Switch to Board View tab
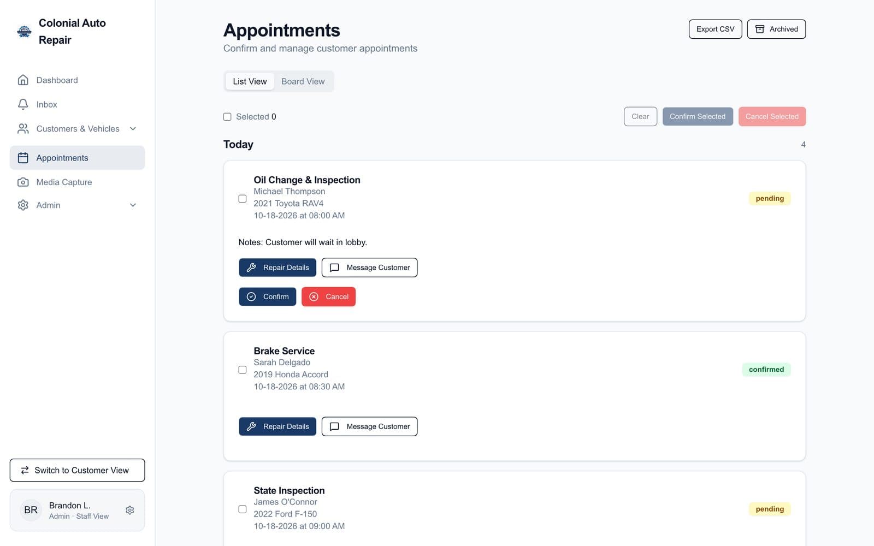 click(303, 81)
